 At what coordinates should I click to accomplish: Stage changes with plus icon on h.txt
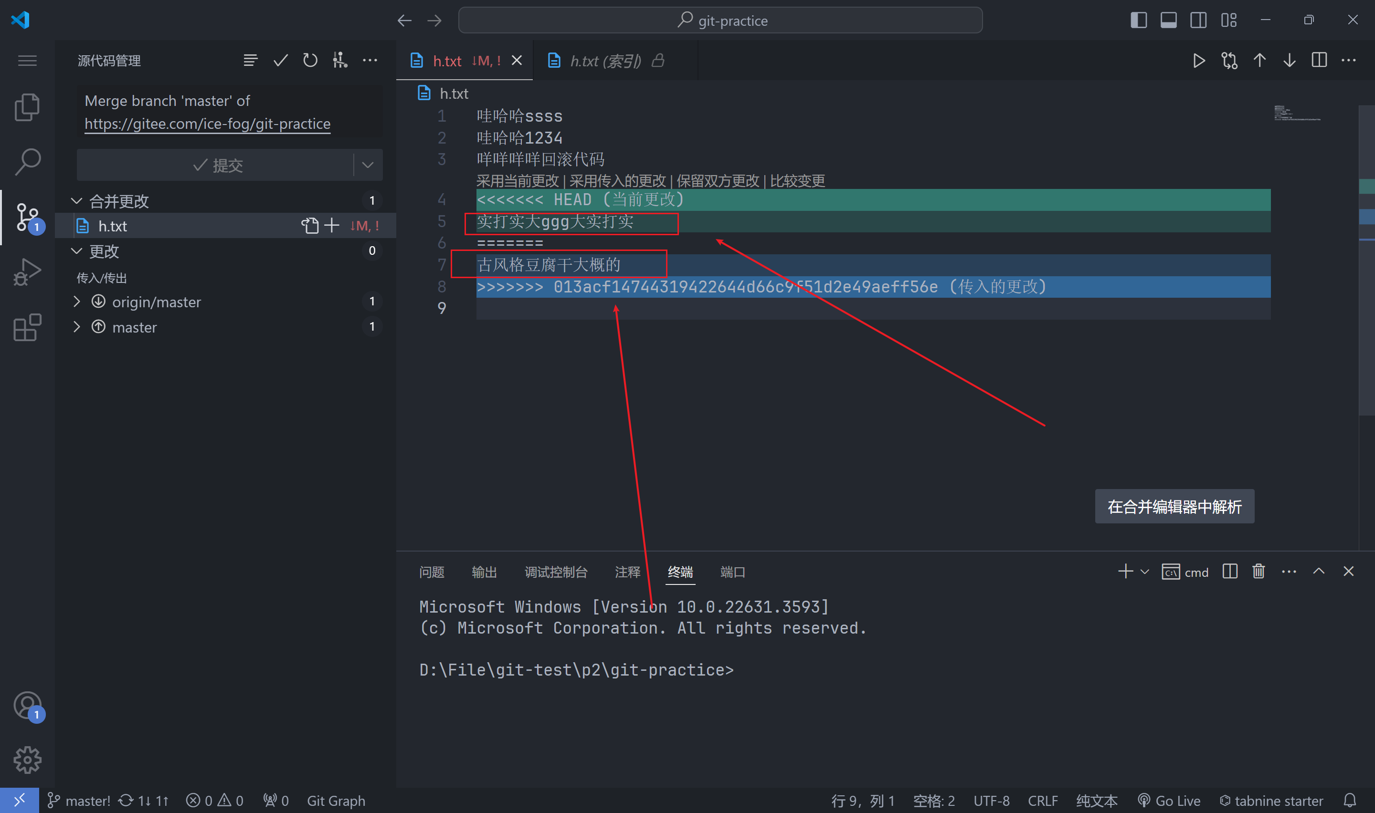(x=331, y=226)
